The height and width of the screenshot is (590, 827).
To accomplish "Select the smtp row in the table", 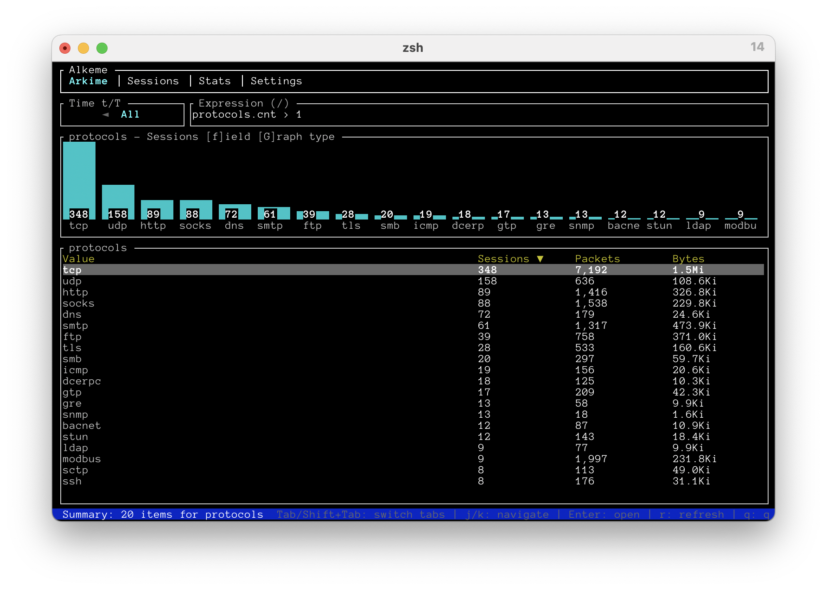I will 413,326.
